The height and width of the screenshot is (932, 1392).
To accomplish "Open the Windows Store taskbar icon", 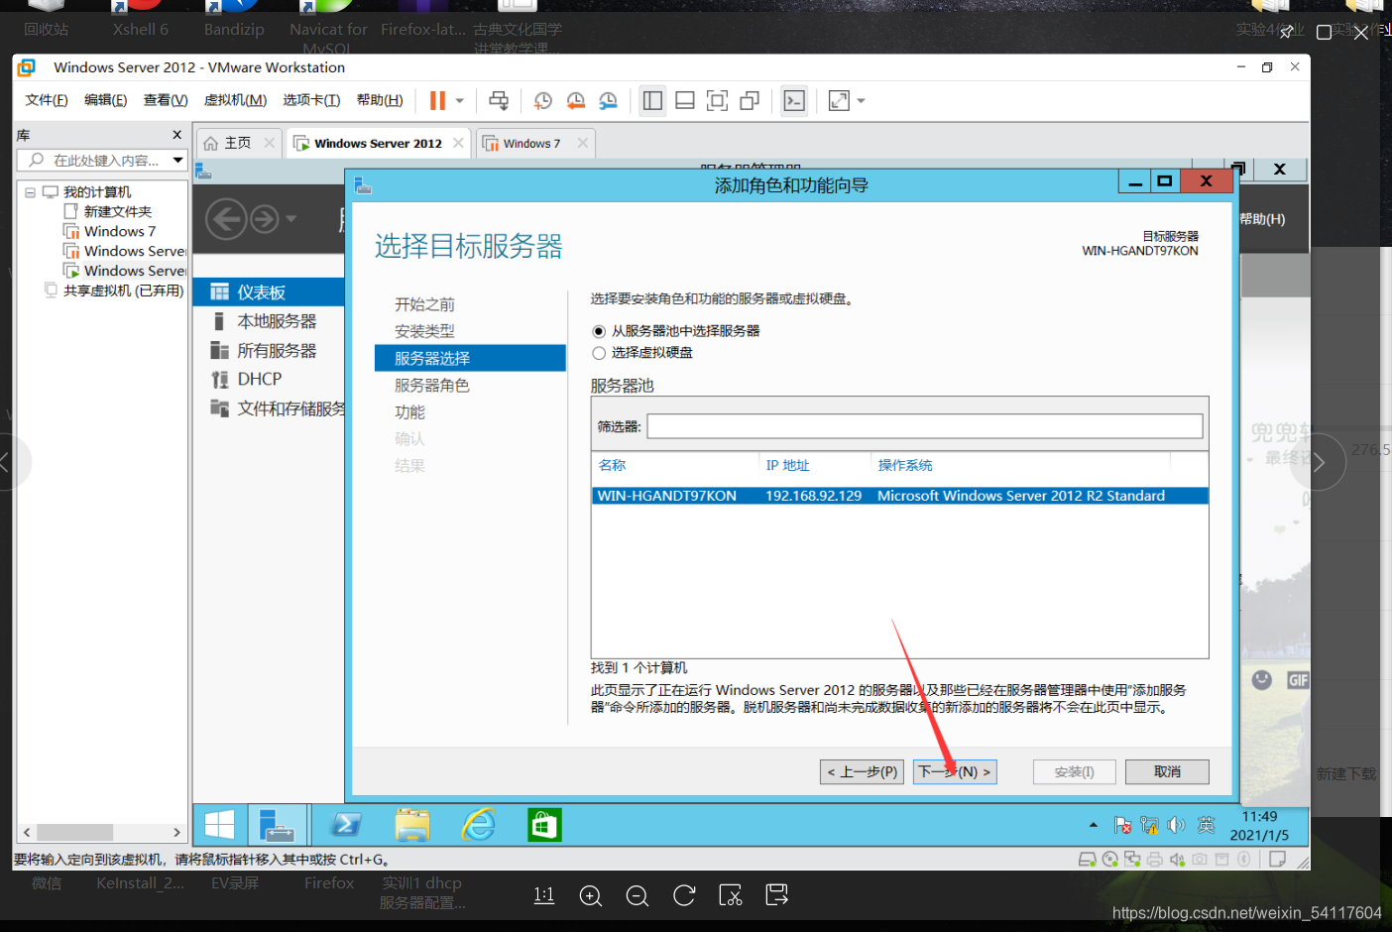I will tap(544, 824).
